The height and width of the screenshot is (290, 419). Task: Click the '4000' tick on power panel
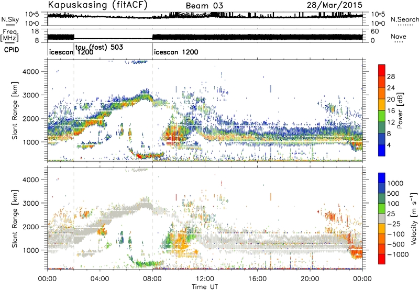coord(31,72)
